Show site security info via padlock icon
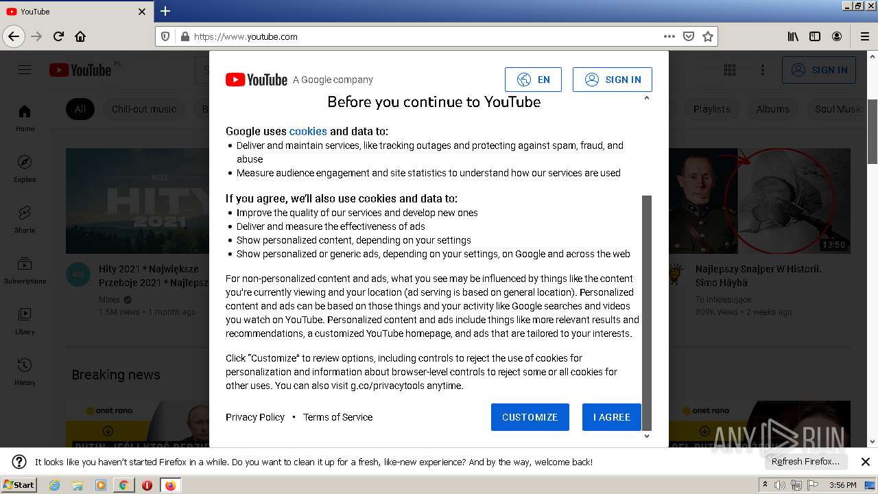Image resolution: width=878 pixels, height=494 pixels. click(185, 36)
